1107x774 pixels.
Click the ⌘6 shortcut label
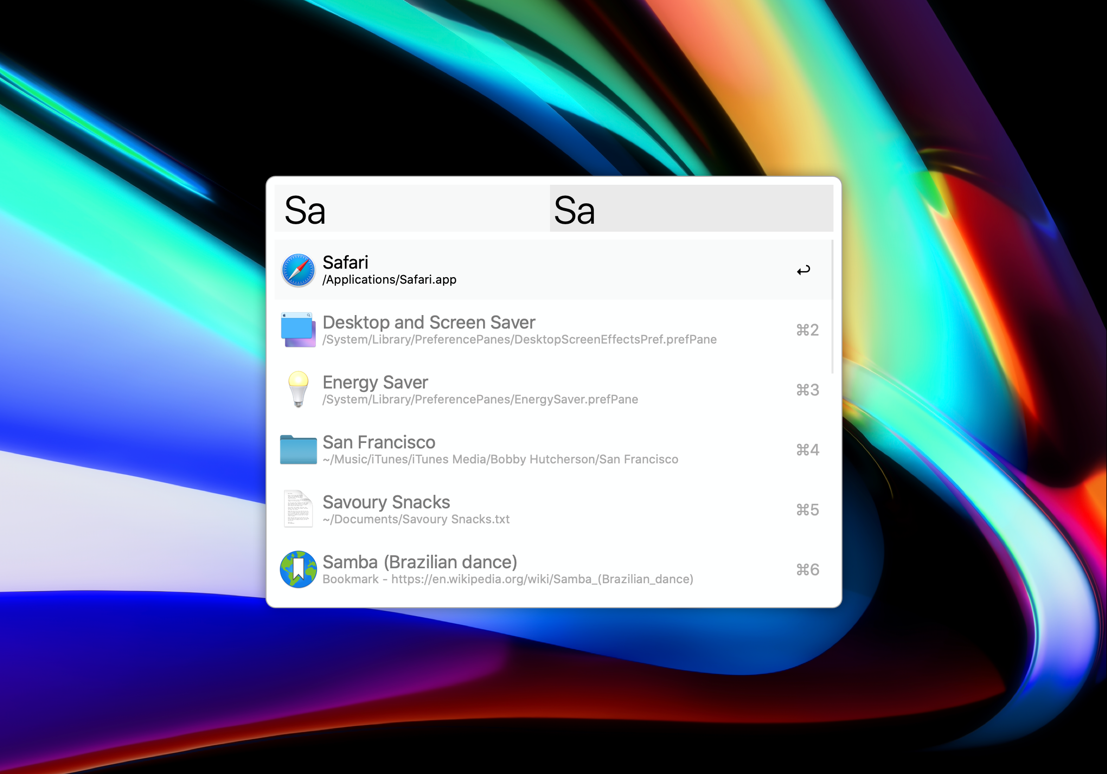click(808, 570)
